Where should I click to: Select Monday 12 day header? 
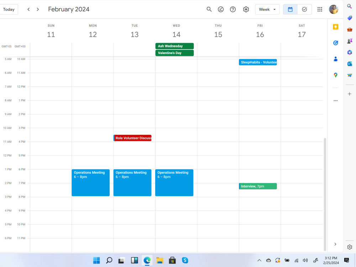click(x=93, y=34)
